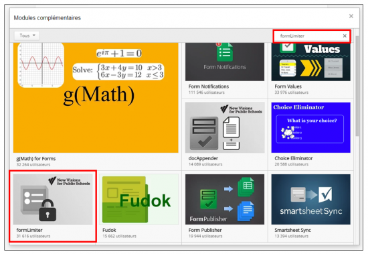Click the Form Publisher title text
This screenshot has height=254, width=368.
[205, 231]
